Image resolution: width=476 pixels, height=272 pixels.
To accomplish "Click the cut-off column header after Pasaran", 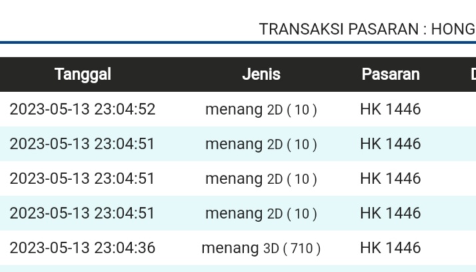I will [x=472, y=75].
